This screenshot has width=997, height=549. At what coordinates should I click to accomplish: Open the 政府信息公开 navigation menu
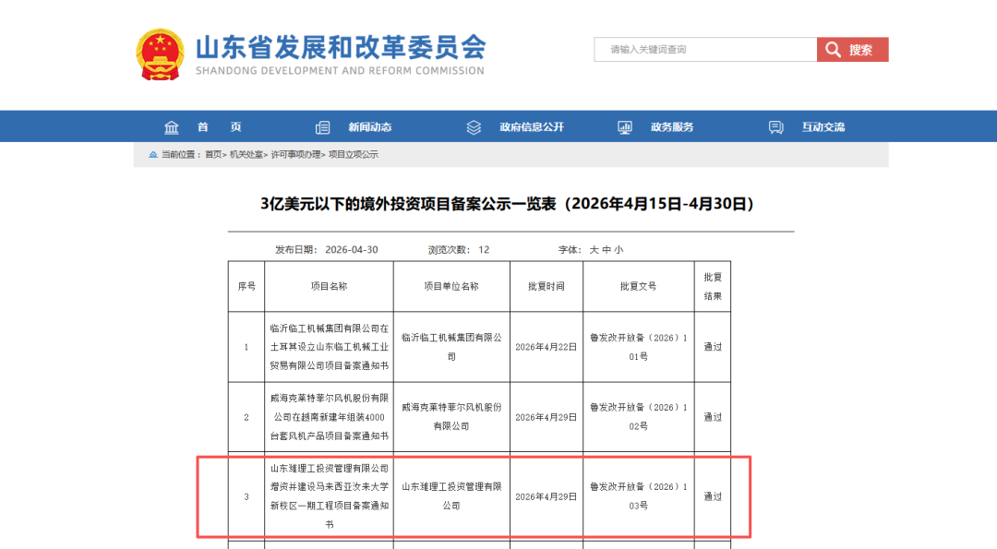pyautogui.click(x=532, y=127)
